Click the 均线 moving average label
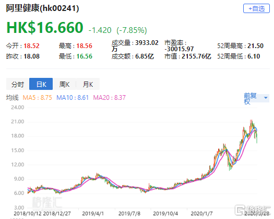Screen dimensions: 274x219 [x=12, y=98]
